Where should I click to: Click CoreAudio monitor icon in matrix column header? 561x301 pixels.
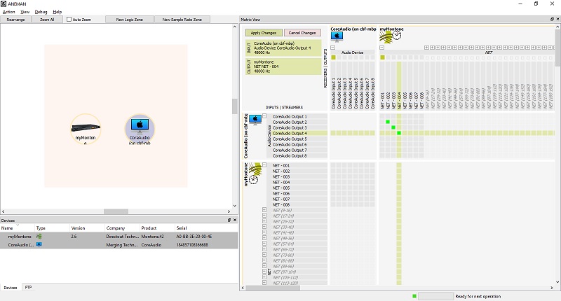[x=337, y=36]
